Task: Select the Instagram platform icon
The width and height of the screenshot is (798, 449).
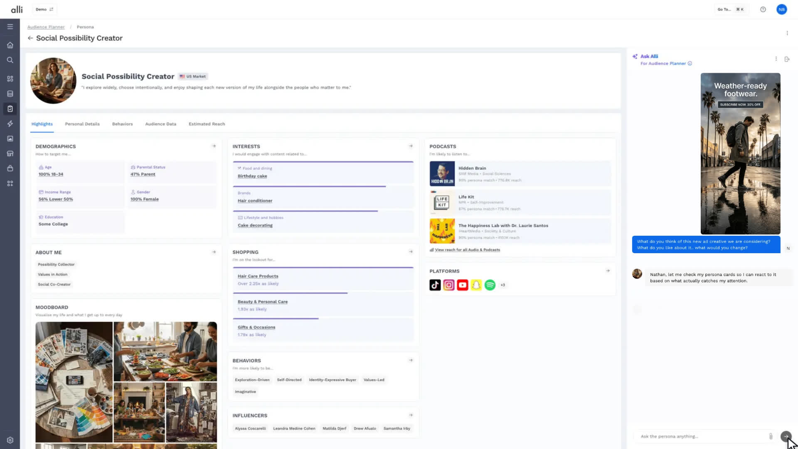Action: (x=448, y=285)
